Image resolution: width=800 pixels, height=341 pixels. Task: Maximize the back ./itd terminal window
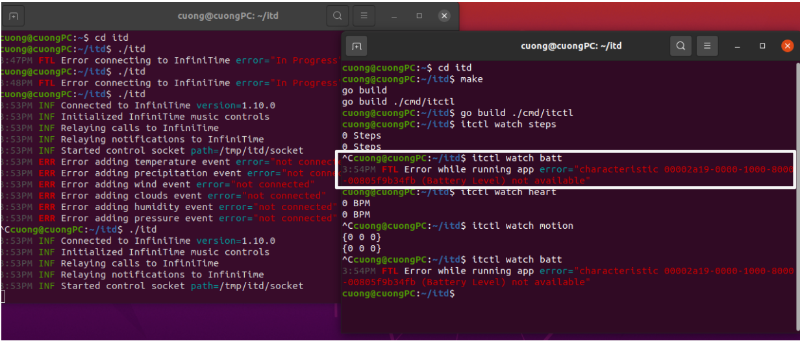coord(419,16)
